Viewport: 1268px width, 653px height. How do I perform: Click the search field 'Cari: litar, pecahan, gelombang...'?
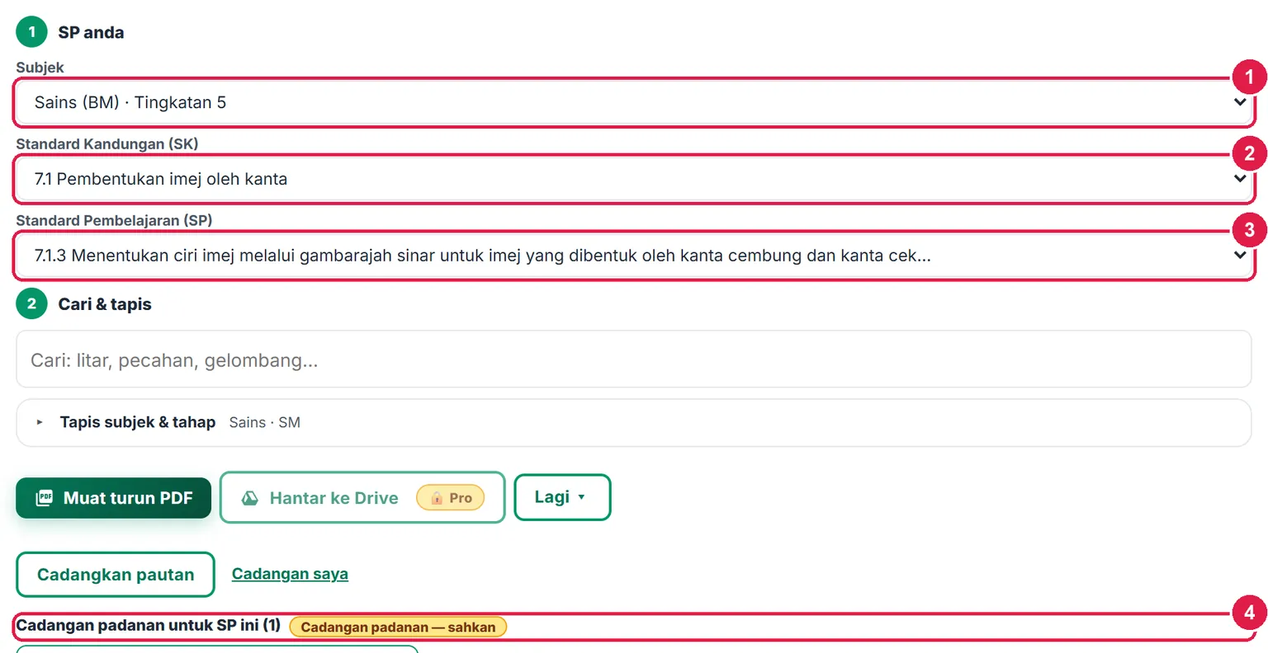[634, 359]
